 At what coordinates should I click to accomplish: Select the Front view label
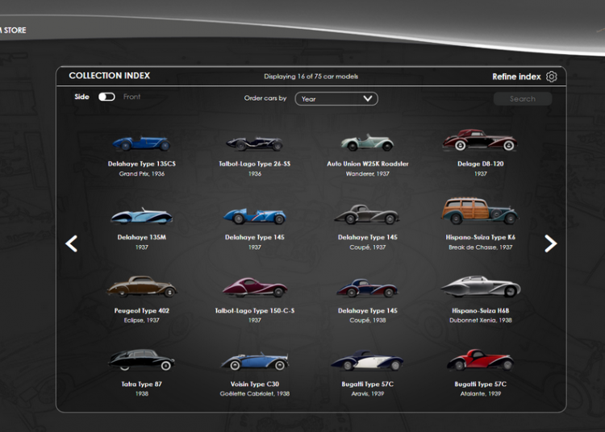point(132,97)
